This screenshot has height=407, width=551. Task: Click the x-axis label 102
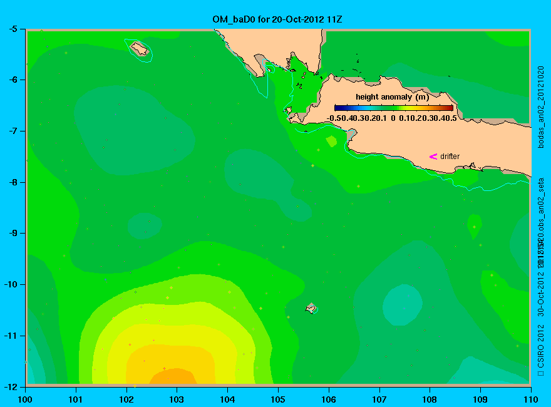coord(126,399)
